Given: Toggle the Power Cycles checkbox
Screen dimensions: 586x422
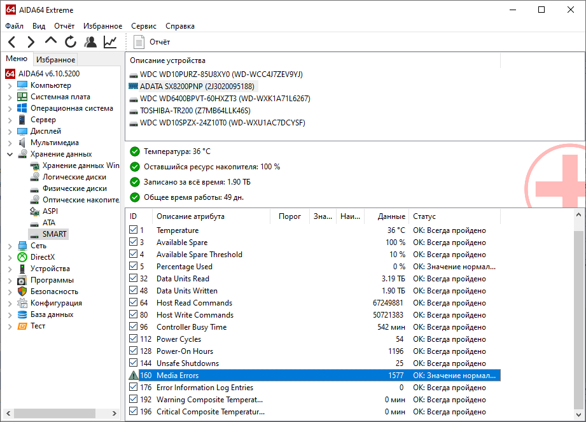Looking at the screenshot, I should (133, 338).
